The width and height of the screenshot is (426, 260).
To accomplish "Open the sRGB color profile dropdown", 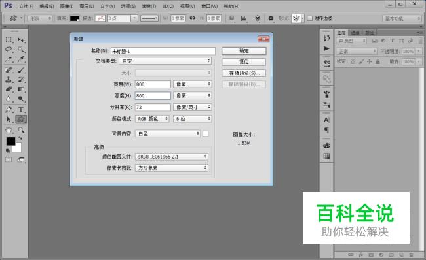I will point(172,157).
